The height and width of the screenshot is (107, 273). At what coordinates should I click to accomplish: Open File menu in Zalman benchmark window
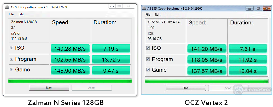pos(11,14)
